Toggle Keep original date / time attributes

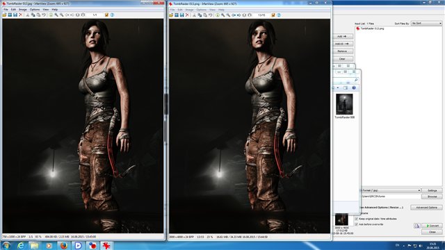point(357,219)
